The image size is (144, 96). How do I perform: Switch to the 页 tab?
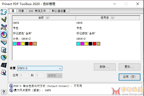point(13,11)
